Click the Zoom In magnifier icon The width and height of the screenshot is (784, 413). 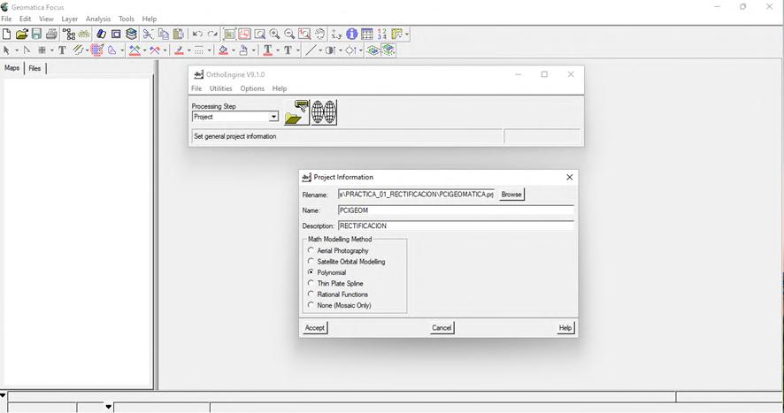click(274, 34)
